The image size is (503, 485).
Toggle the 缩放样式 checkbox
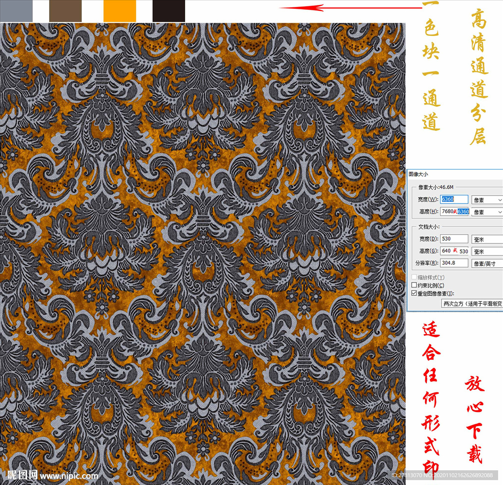tap(414, 277)
